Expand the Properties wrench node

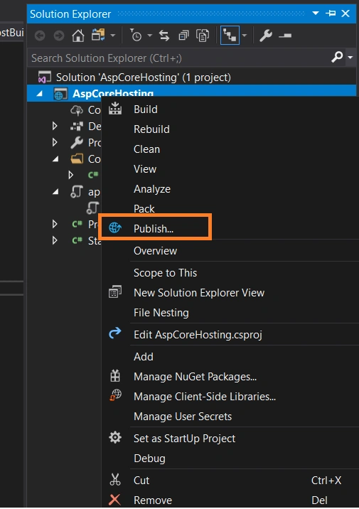coord(55,142)
